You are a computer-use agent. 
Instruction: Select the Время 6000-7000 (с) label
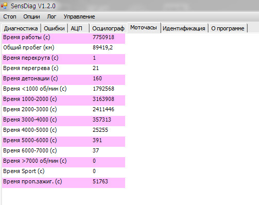(30, 151)
